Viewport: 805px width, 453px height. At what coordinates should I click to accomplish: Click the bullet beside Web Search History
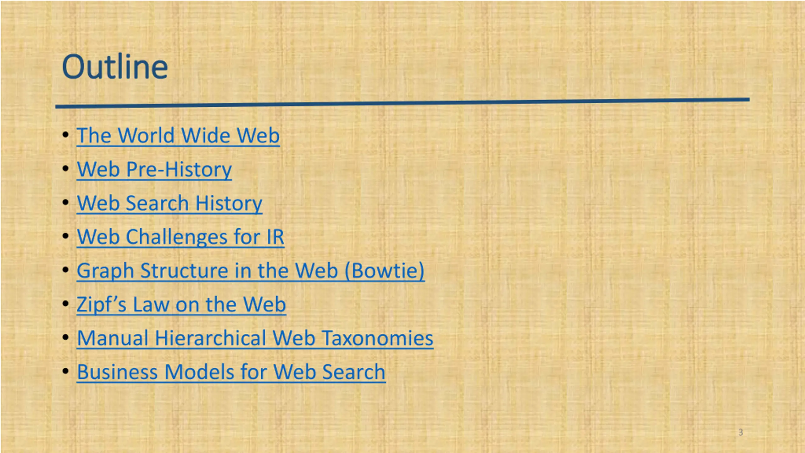tap(65, 202)
